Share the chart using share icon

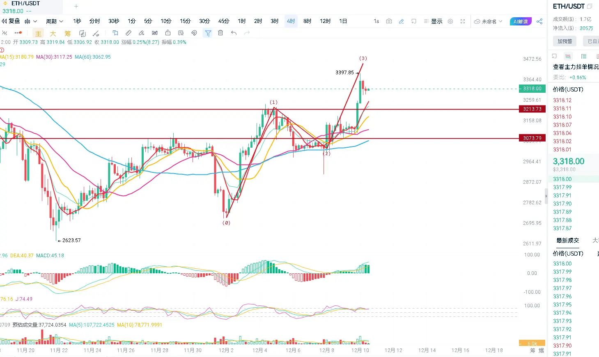point(539,21)
